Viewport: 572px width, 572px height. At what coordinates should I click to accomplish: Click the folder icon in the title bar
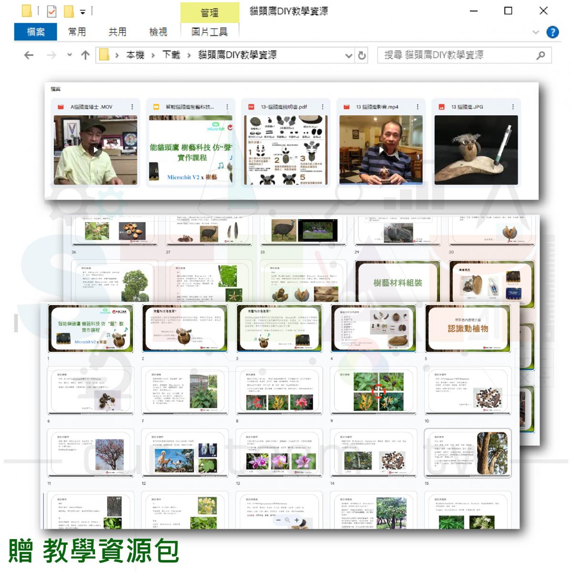(27, 10)
